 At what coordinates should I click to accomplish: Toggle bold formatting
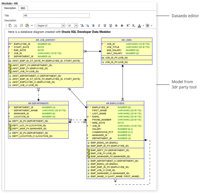coord(93,25)
